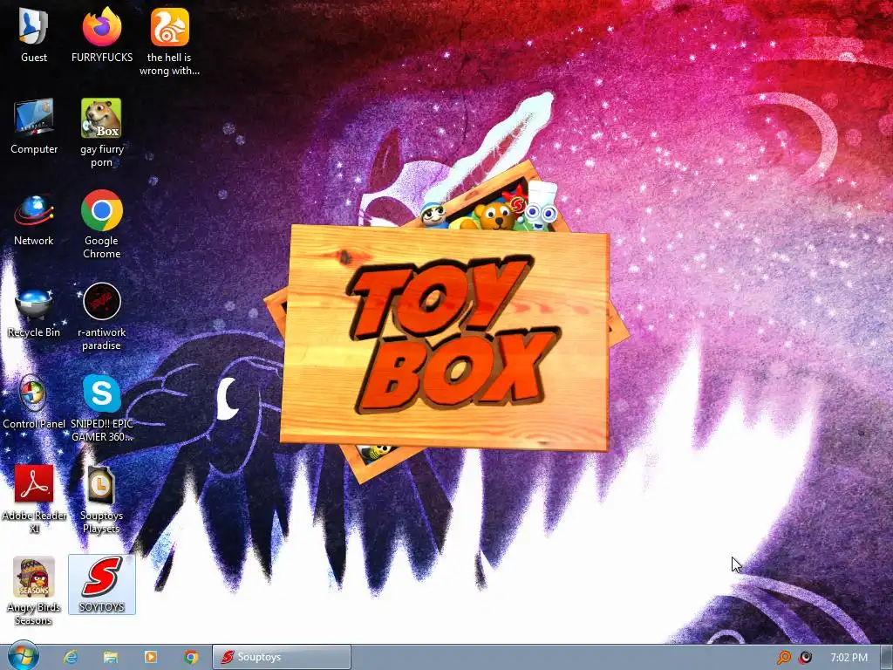This screenshot has width=893, height=670.
Task: Open the Windows Start menu orb
Action: click(23, 656)
